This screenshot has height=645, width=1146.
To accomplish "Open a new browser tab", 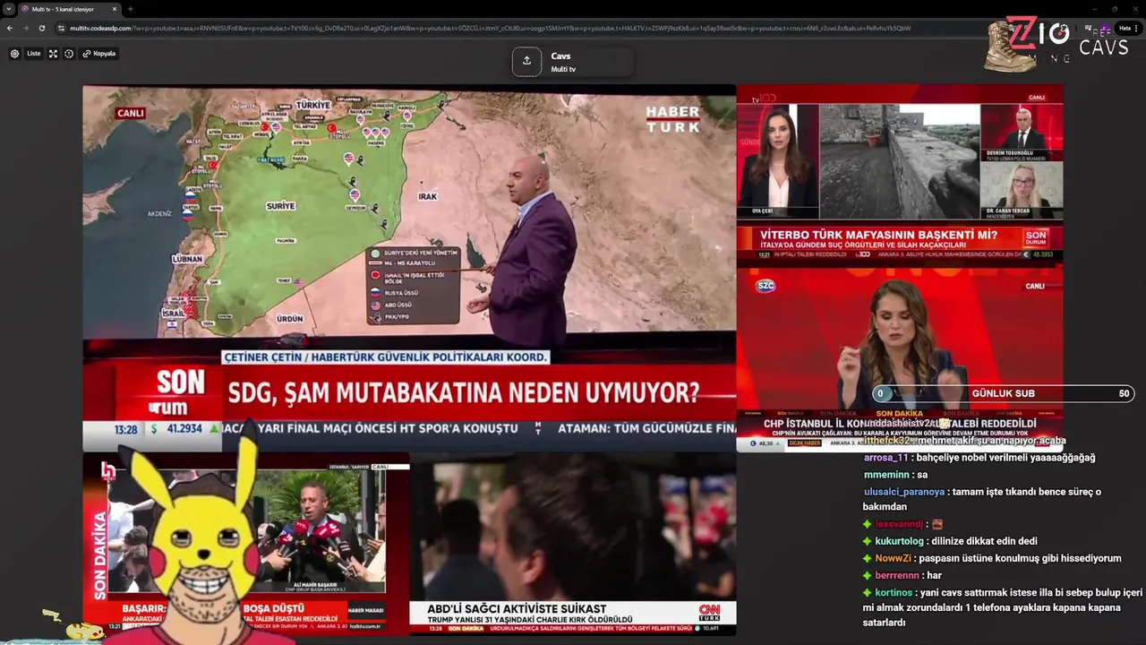I will (x=131, y=9).
